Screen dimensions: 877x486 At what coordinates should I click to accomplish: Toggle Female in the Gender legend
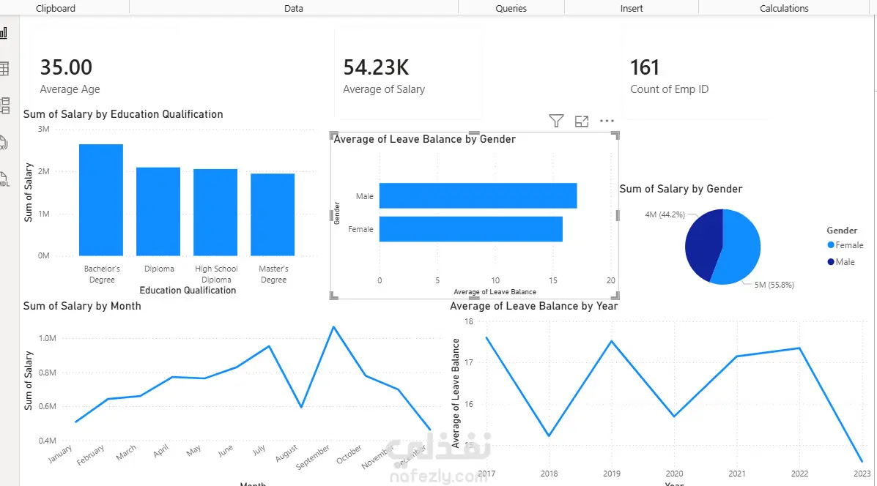click(x=845, y=245)
